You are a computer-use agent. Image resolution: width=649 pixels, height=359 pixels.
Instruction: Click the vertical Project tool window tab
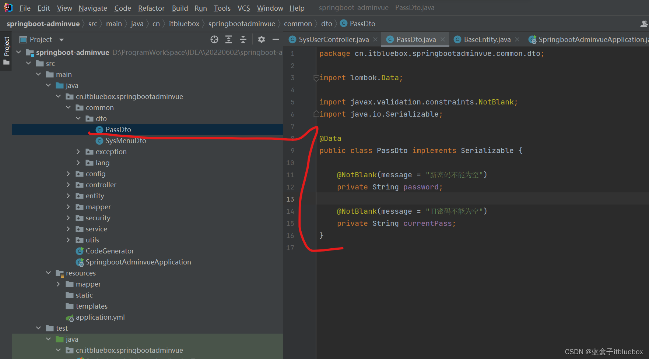(6, 46)
